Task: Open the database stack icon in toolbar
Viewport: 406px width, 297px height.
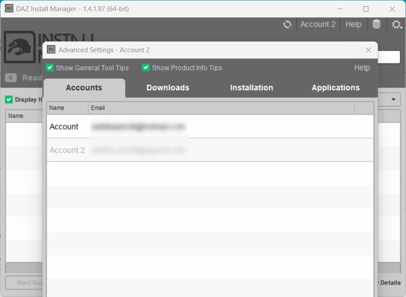Action: tap(376, 24)
